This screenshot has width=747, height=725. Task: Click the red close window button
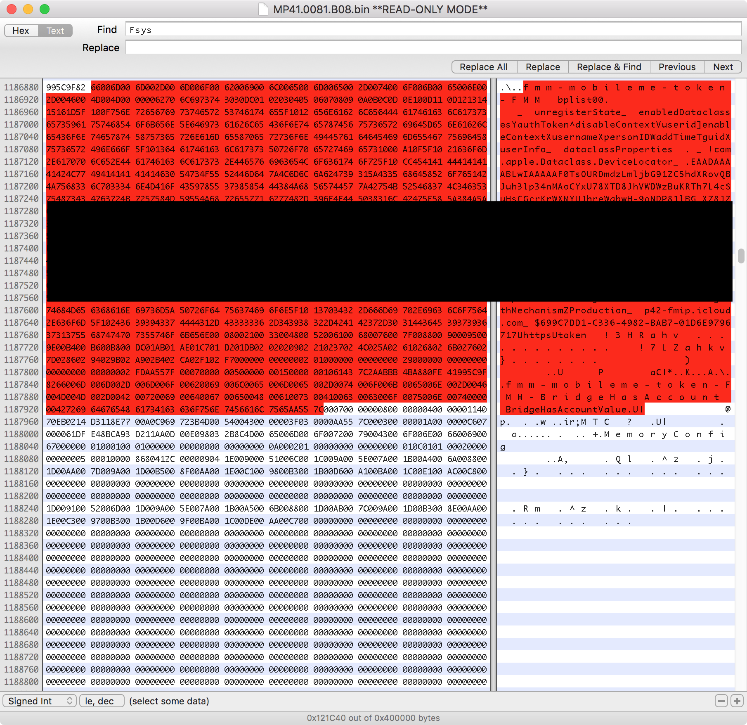click(x=12, y=9)
